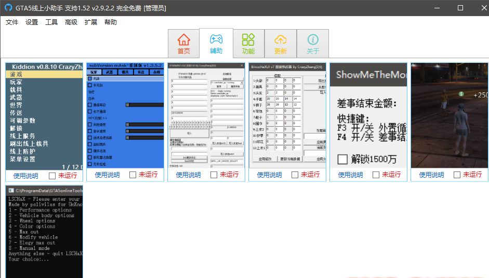Viewport: 489px width, 278px height.
Task: Toggle 未运行 checkbox for GTAHaXUI tool
Action: [214, 175]
